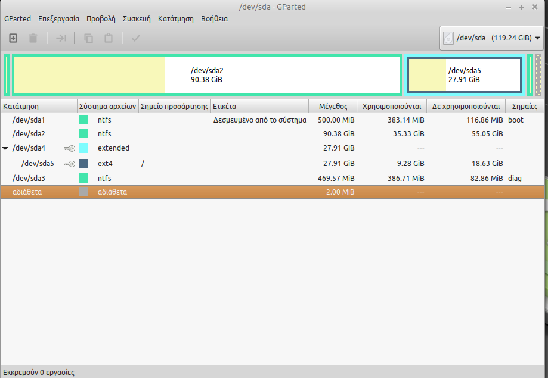548x378 pixels.
Task: Click the green ntfs color swatch for /dev/sda1
Action: click(x=83, y=120)
